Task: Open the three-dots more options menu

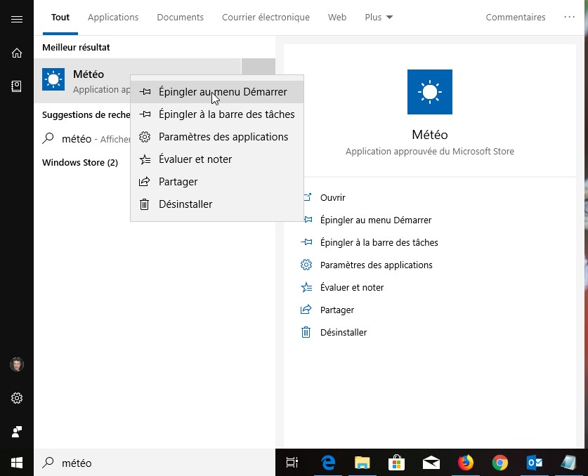Action: tap(569, 18)
